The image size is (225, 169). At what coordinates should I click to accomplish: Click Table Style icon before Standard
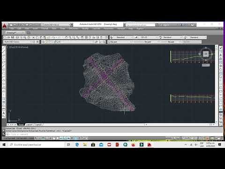tap(160, 37)
